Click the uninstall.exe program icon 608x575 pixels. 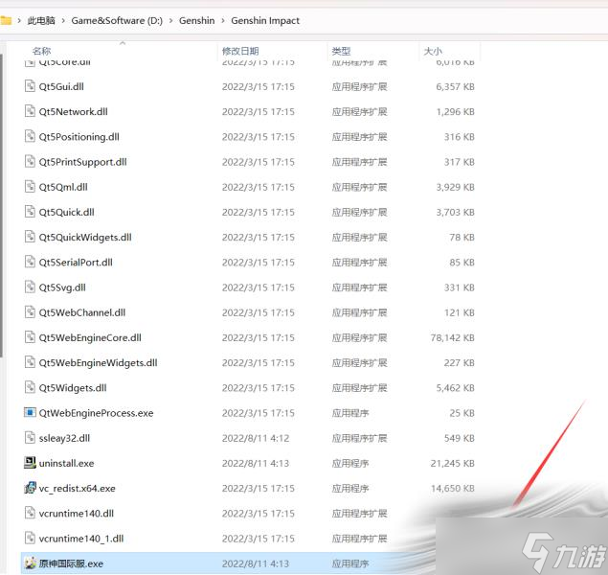click(30, 463)
